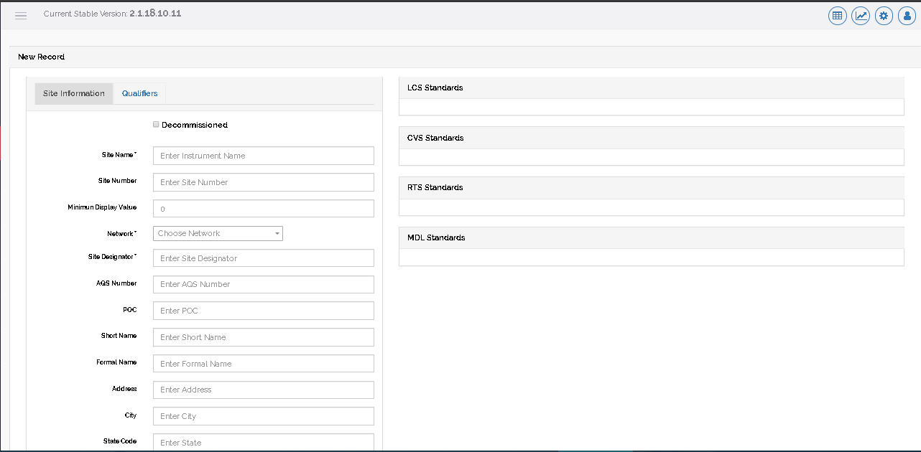Click into the POC field
The image size is (921, 452).
coord(263,311)
